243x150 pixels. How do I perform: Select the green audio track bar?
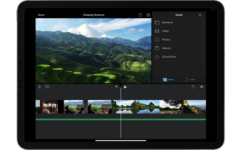click(121, 119)
